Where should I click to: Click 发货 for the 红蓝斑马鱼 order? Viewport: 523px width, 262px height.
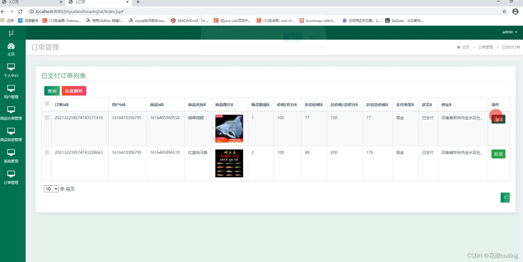point(498,154)
